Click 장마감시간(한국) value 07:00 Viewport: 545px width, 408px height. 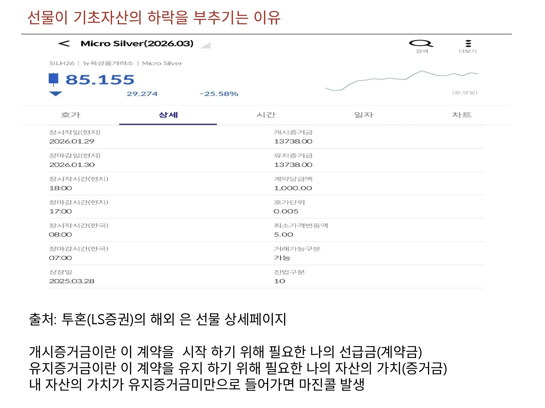[x=60, y=258]
